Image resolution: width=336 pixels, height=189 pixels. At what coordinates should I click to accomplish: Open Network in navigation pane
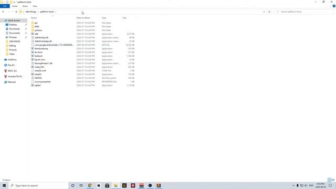click(12, 82)
